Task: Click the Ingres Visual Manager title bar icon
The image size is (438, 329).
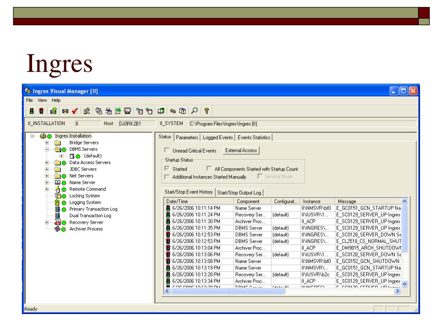Action: coord(28,91)
